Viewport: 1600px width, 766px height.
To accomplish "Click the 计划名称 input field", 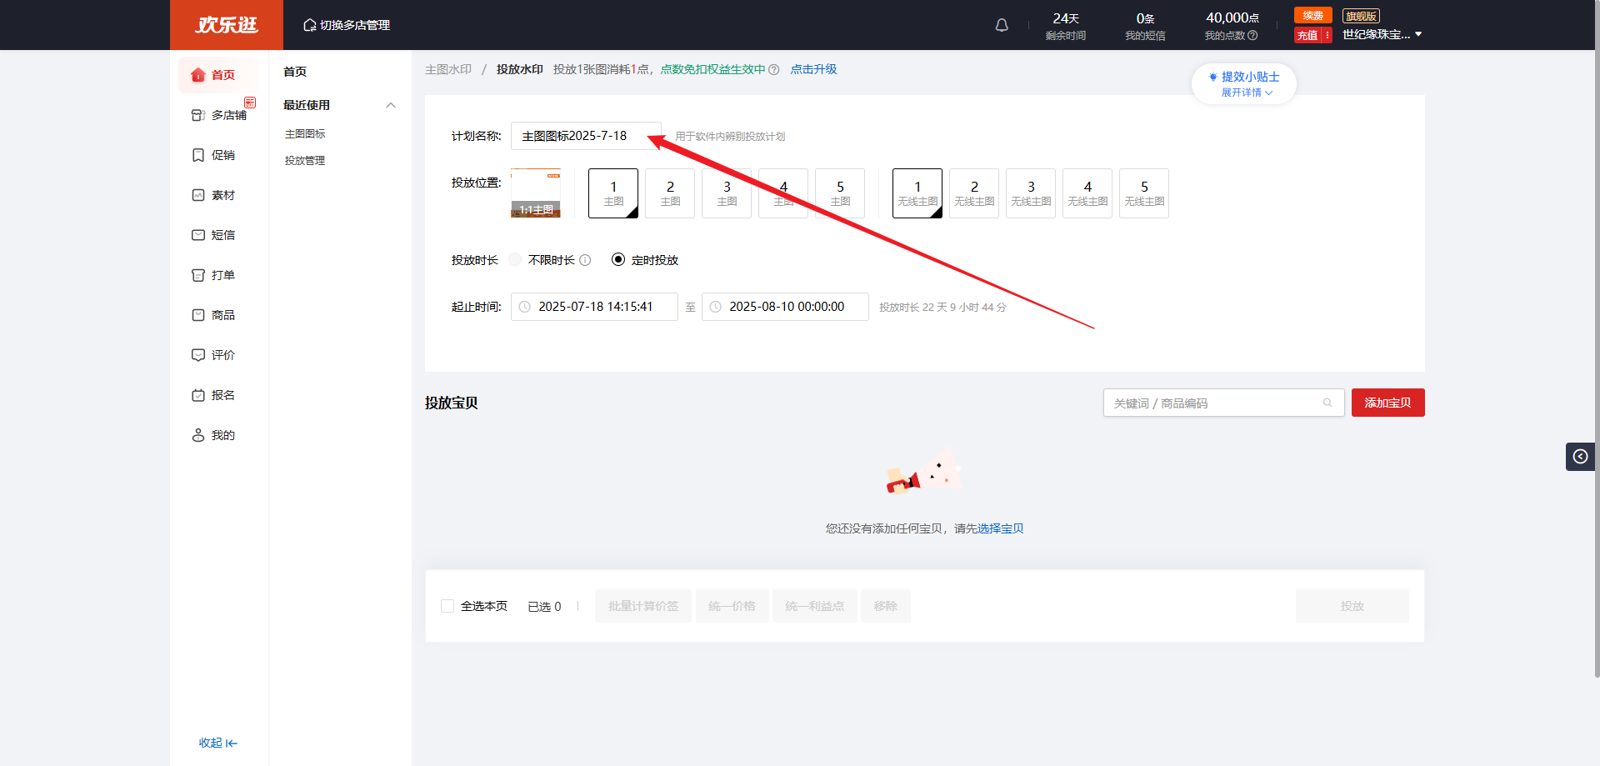I will point(583,136).
